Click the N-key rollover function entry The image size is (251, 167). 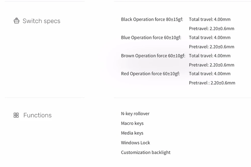click(135, 114)
